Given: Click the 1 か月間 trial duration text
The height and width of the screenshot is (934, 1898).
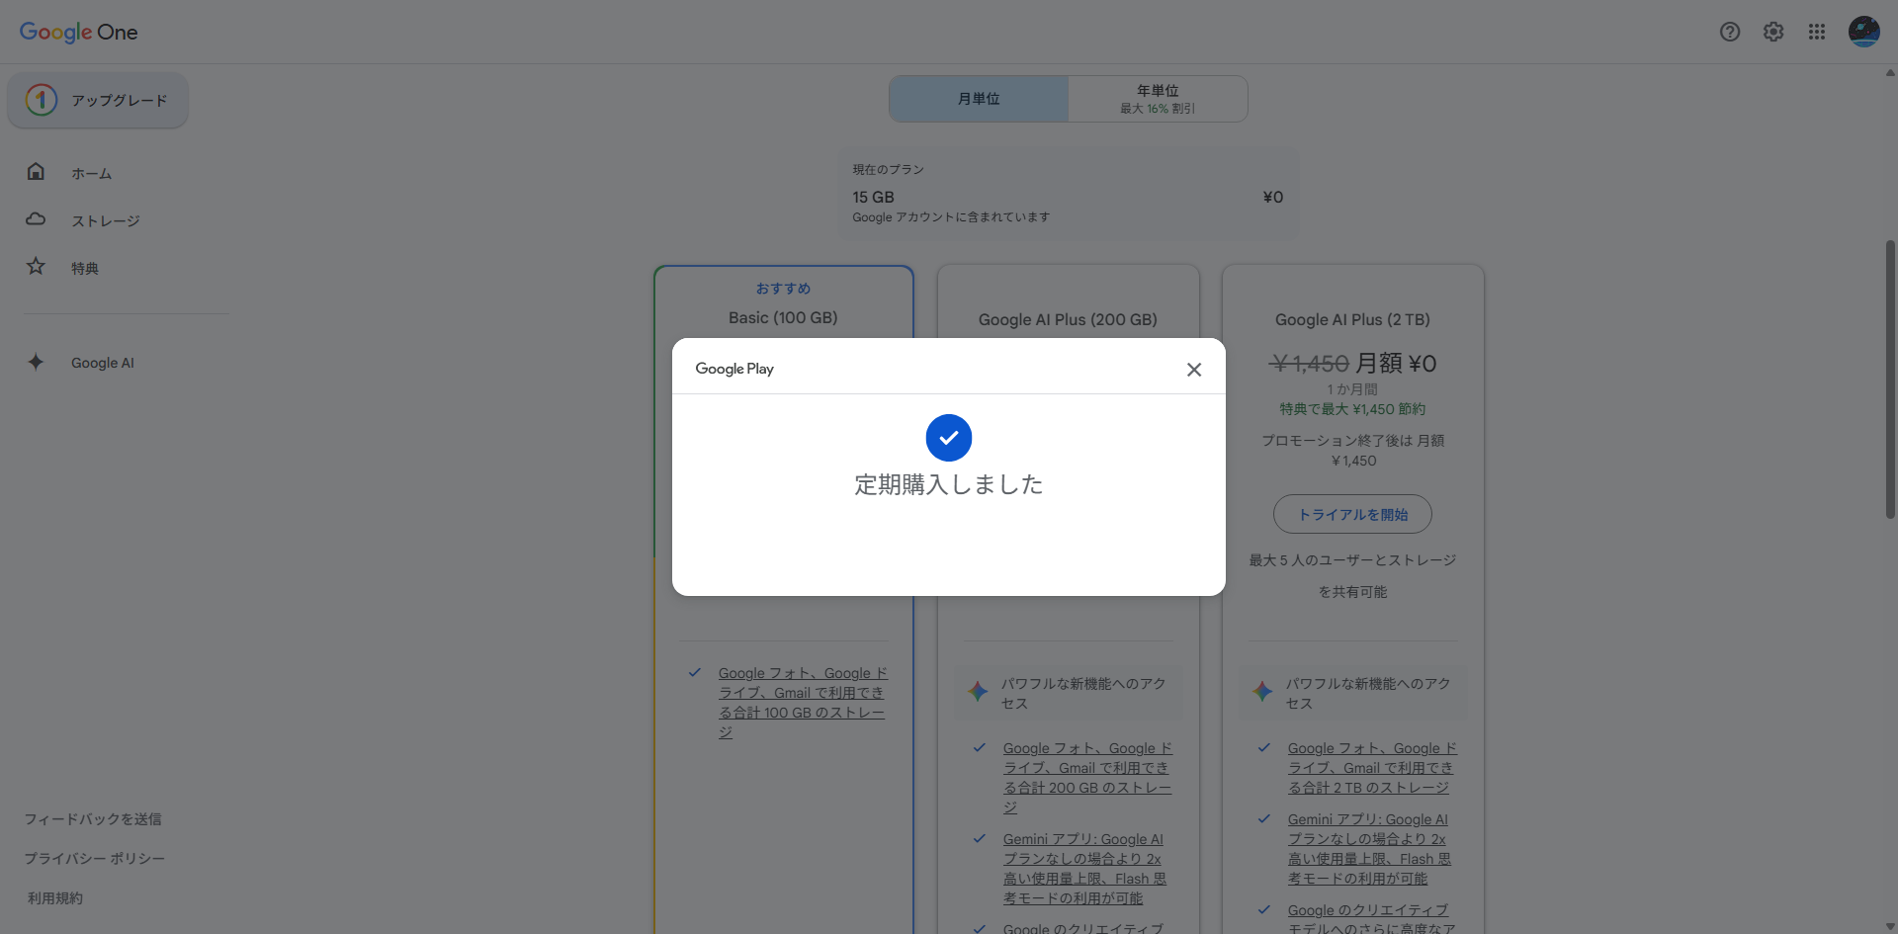Looking at the screenshot, I should tap(1352, 389).
